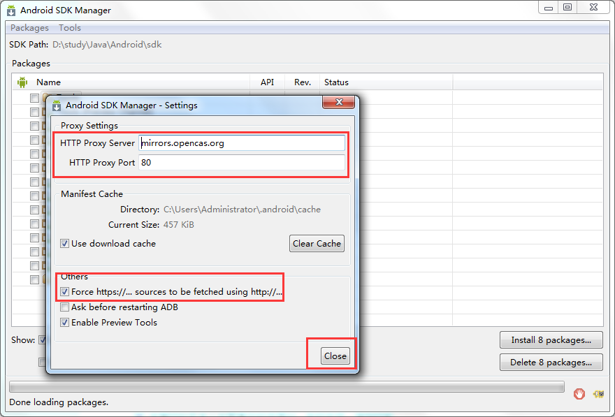Click the Proxy Settings group label
The height and width of the screenshot is (417, 615).
point(89,126)
